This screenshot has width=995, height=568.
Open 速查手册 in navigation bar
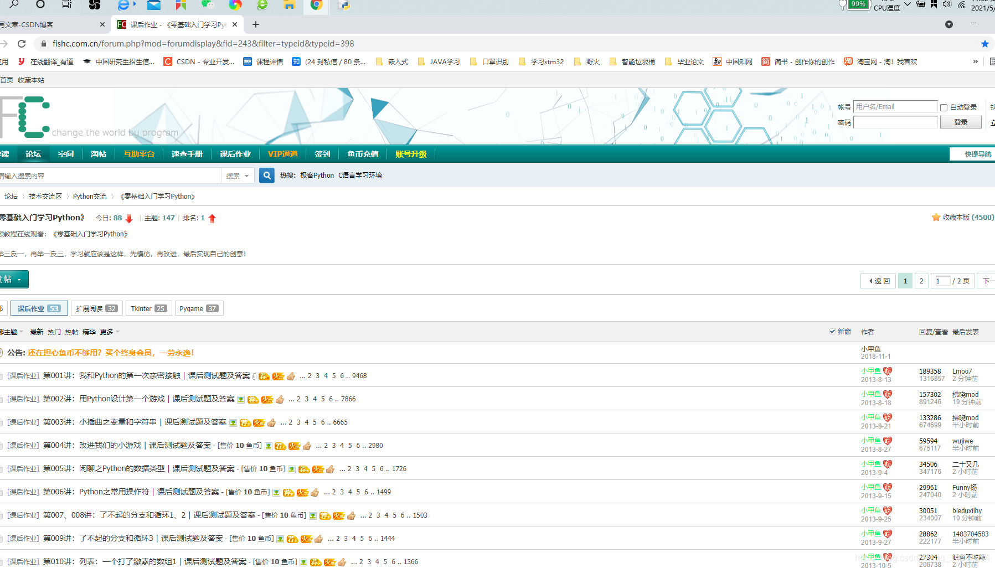point(187,154)
